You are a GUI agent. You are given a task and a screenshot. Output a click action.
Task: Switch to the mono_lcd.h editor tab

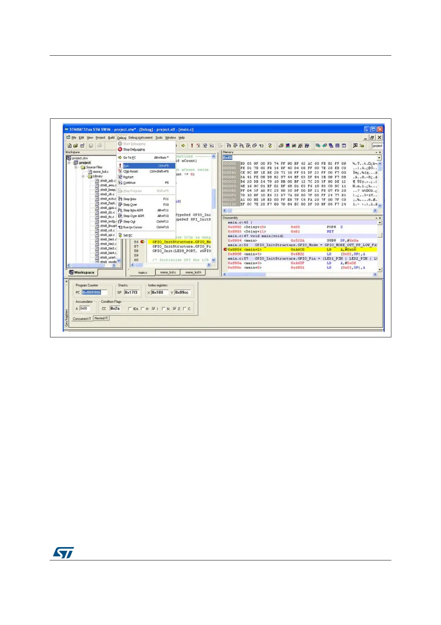pos(193,272)
